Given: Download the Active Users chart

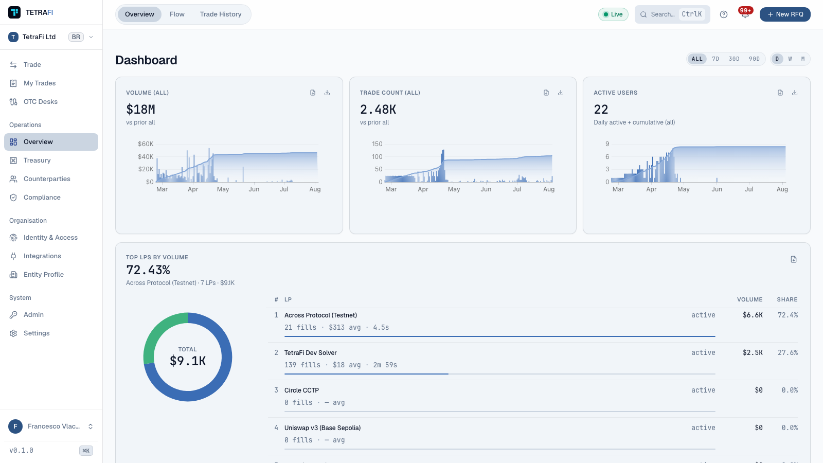Looking at the screenshot, I should click(x=795, y=93).
